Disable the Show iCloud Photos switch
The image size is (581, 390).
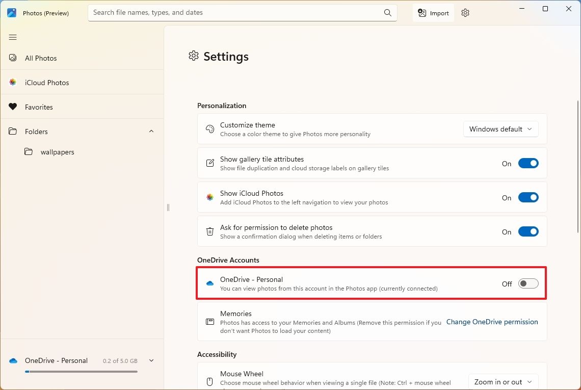point(528,198)
